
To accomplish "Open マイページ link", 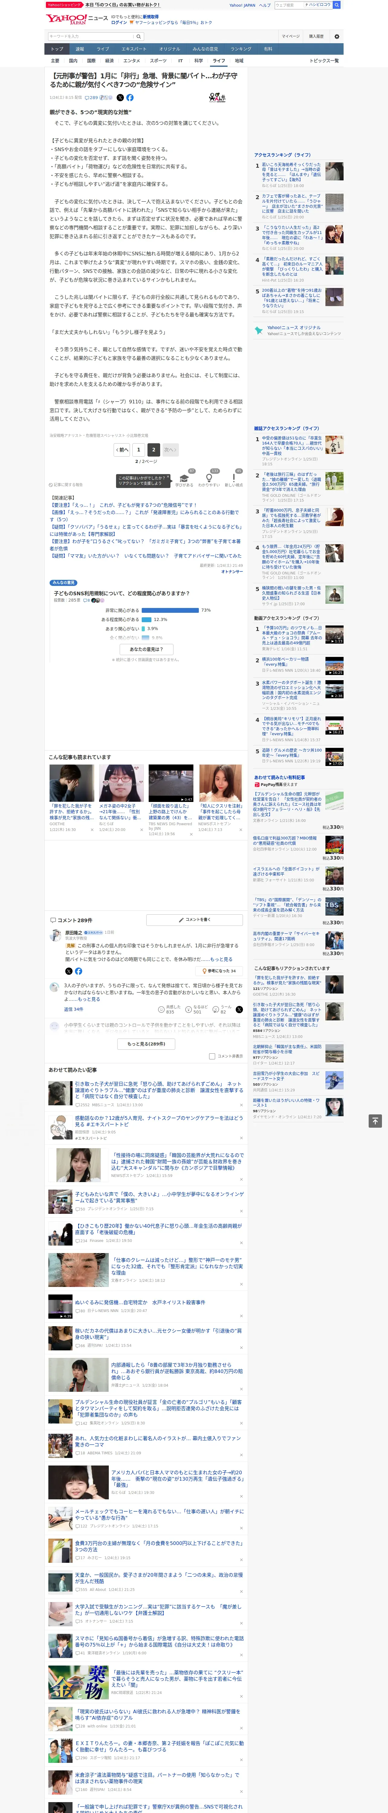I will pos(291,37).
